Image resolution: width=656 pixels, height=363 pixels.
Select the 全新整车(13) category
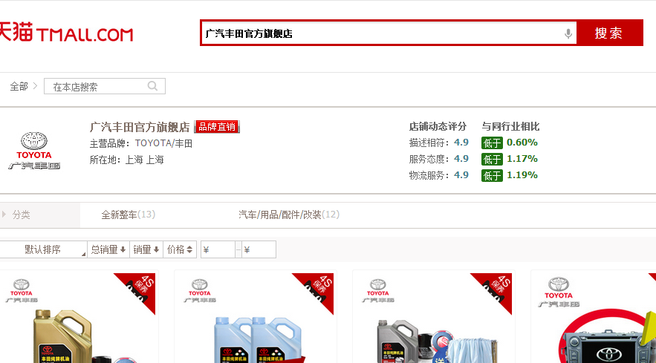point(128,215)
